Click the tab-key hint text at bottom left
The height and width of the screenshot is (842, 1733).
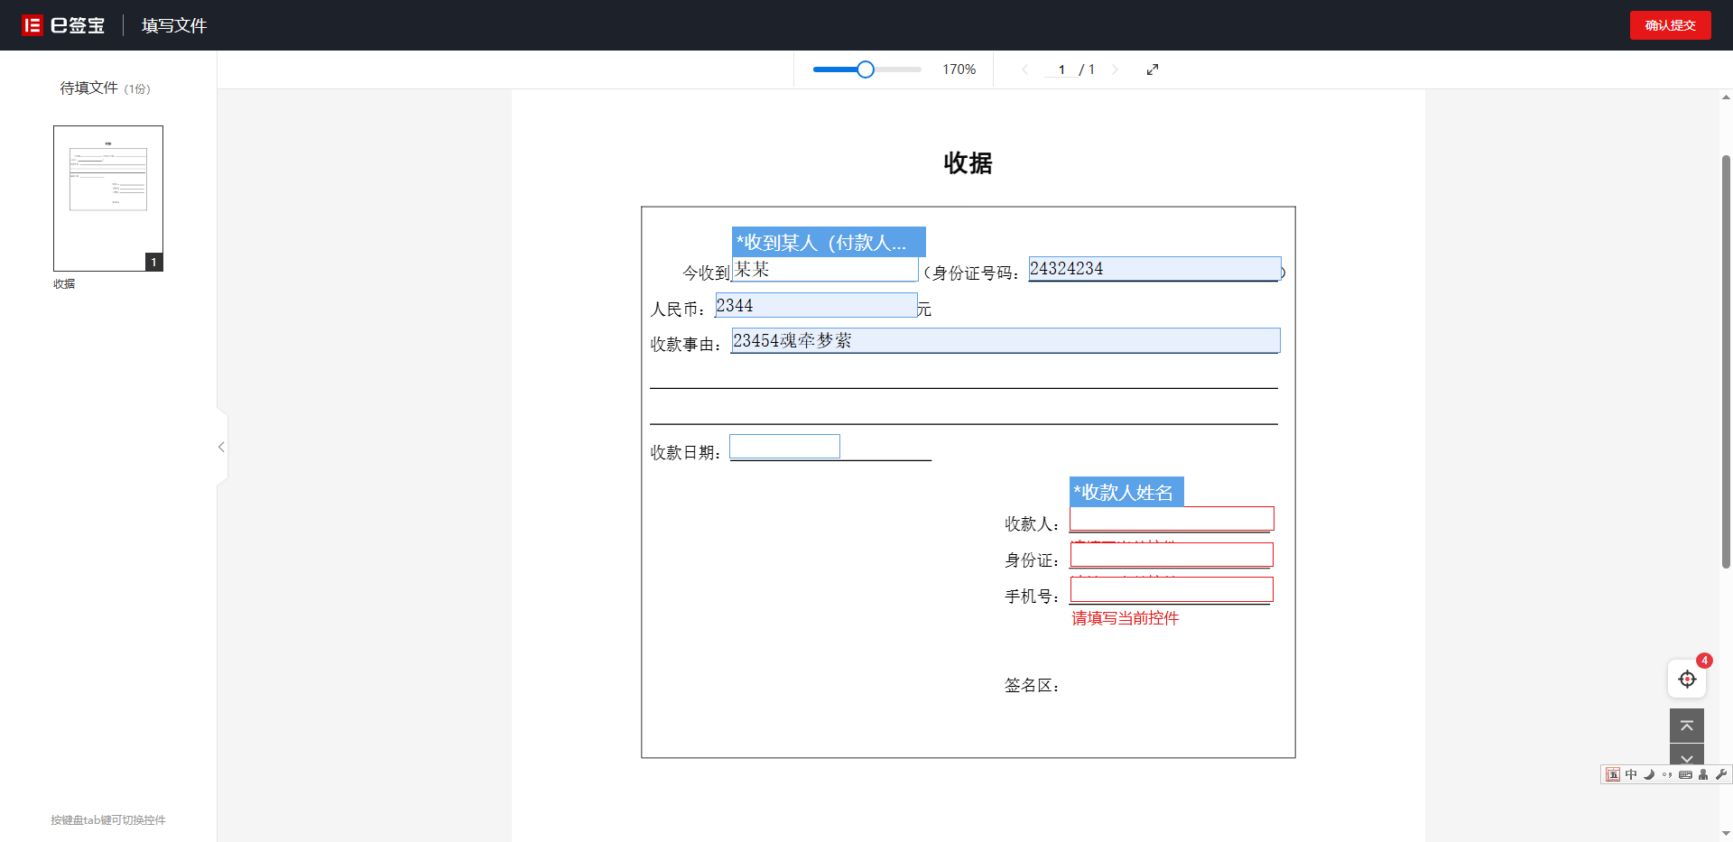coord(108,820)
